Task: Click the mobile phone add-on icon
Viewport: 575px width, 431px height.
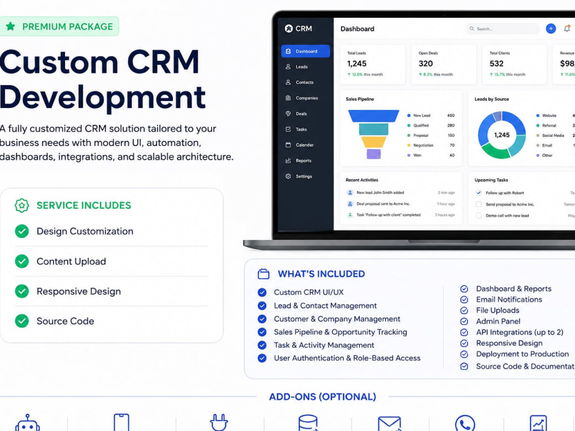Action: (x=121, y=422)
